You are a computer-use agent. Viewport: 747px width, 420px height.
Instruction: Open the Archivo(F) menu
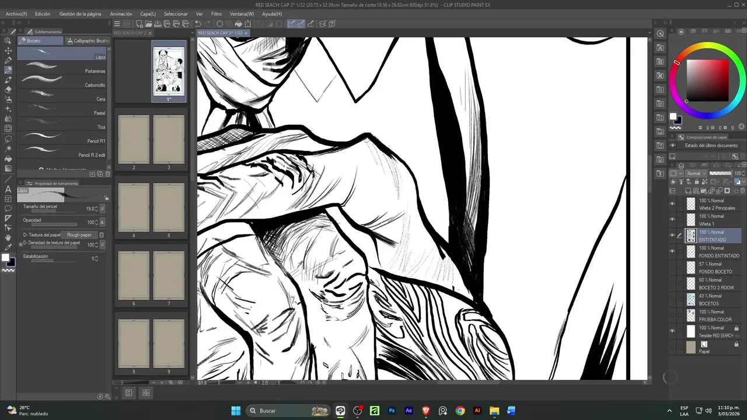(16, 13)
